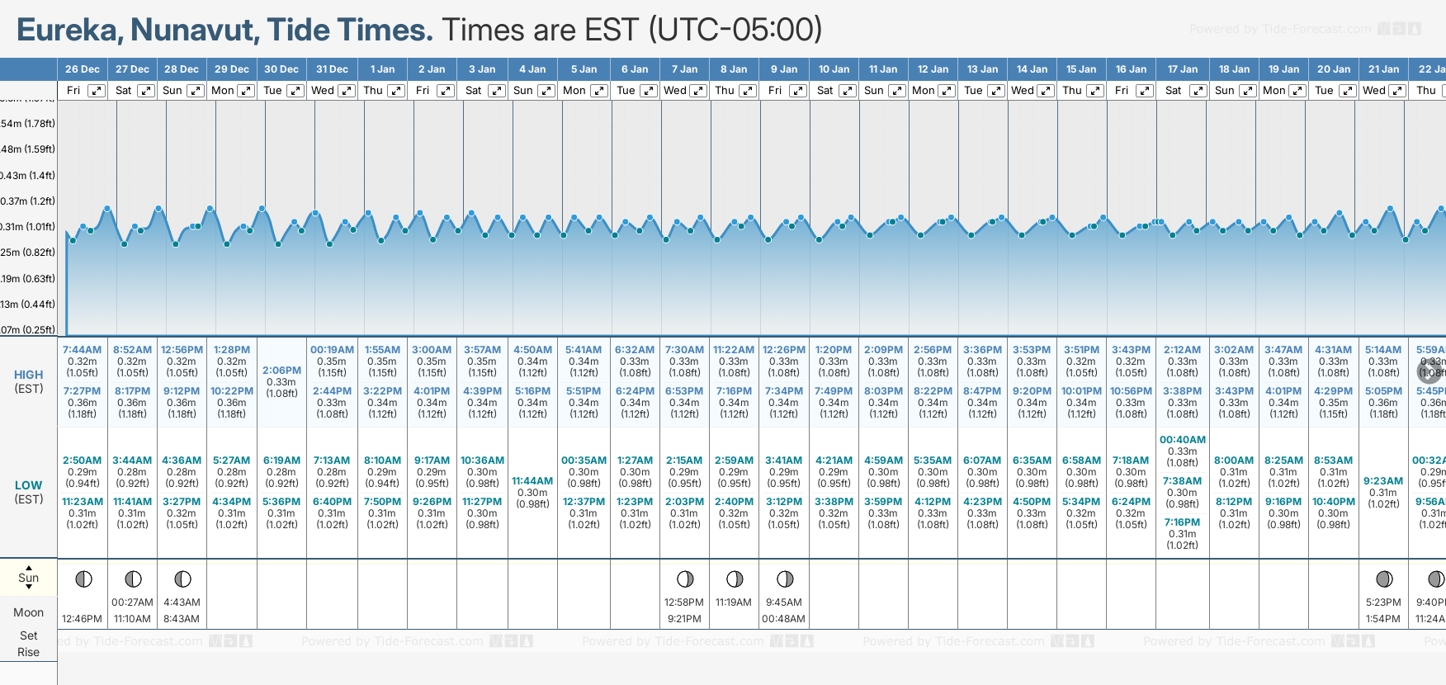Click the 7:44AM high tide on 26 Dec

[83, 350]
